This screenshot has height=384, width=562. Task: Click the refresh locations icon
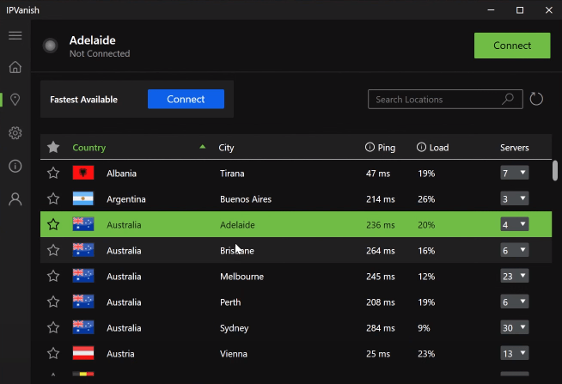pyautogui.click(x=536, y=99)
